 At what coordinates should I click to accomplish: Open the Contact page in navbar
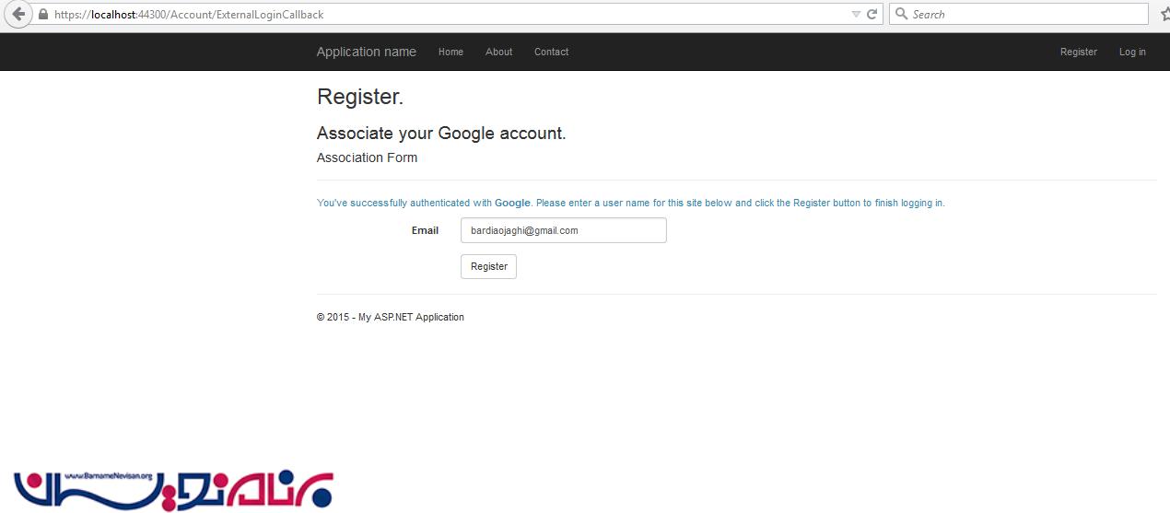point(551,52)
